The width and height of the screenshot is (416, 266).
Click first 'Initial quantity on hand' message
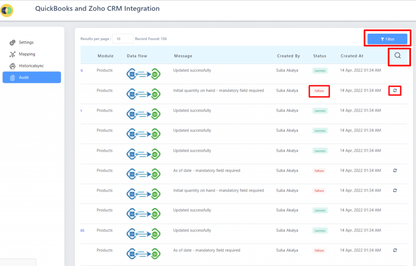[218, 90]
